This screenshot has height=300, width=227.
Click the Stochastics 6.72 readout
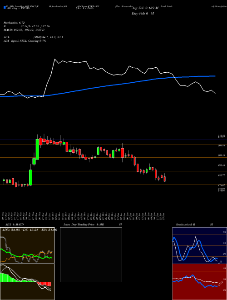pos(14,23)
